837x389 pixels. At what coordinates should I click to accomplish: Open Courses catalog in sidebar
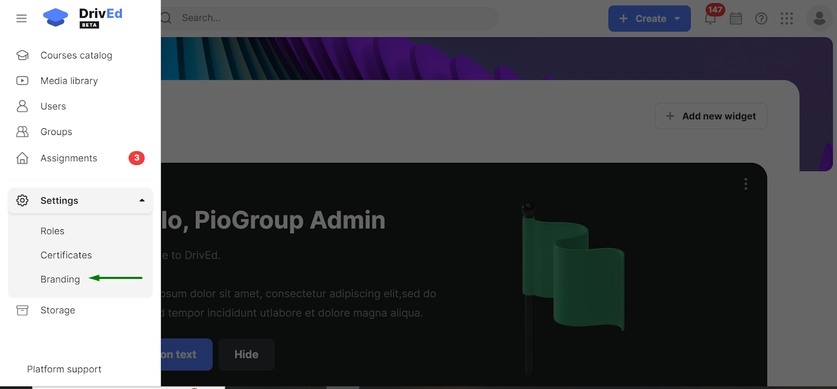pos(76,55)
